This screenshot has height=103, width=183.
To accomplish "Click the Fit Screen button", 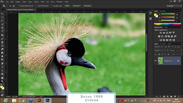I will pyautogui.click(x=76, y=6).
